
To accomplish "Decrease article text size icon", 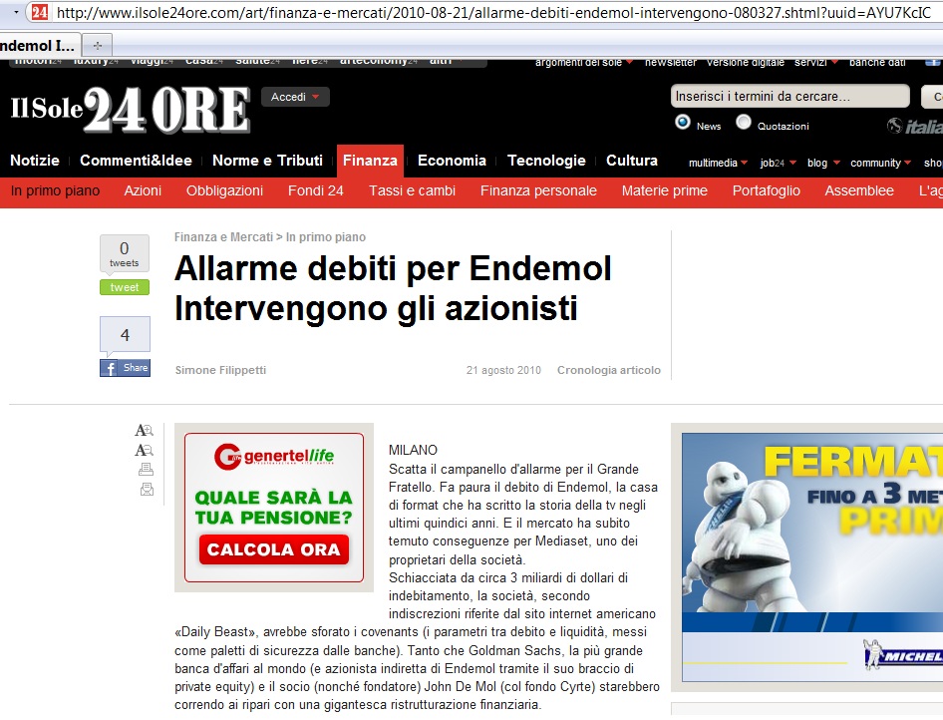I will coord(145,450).
